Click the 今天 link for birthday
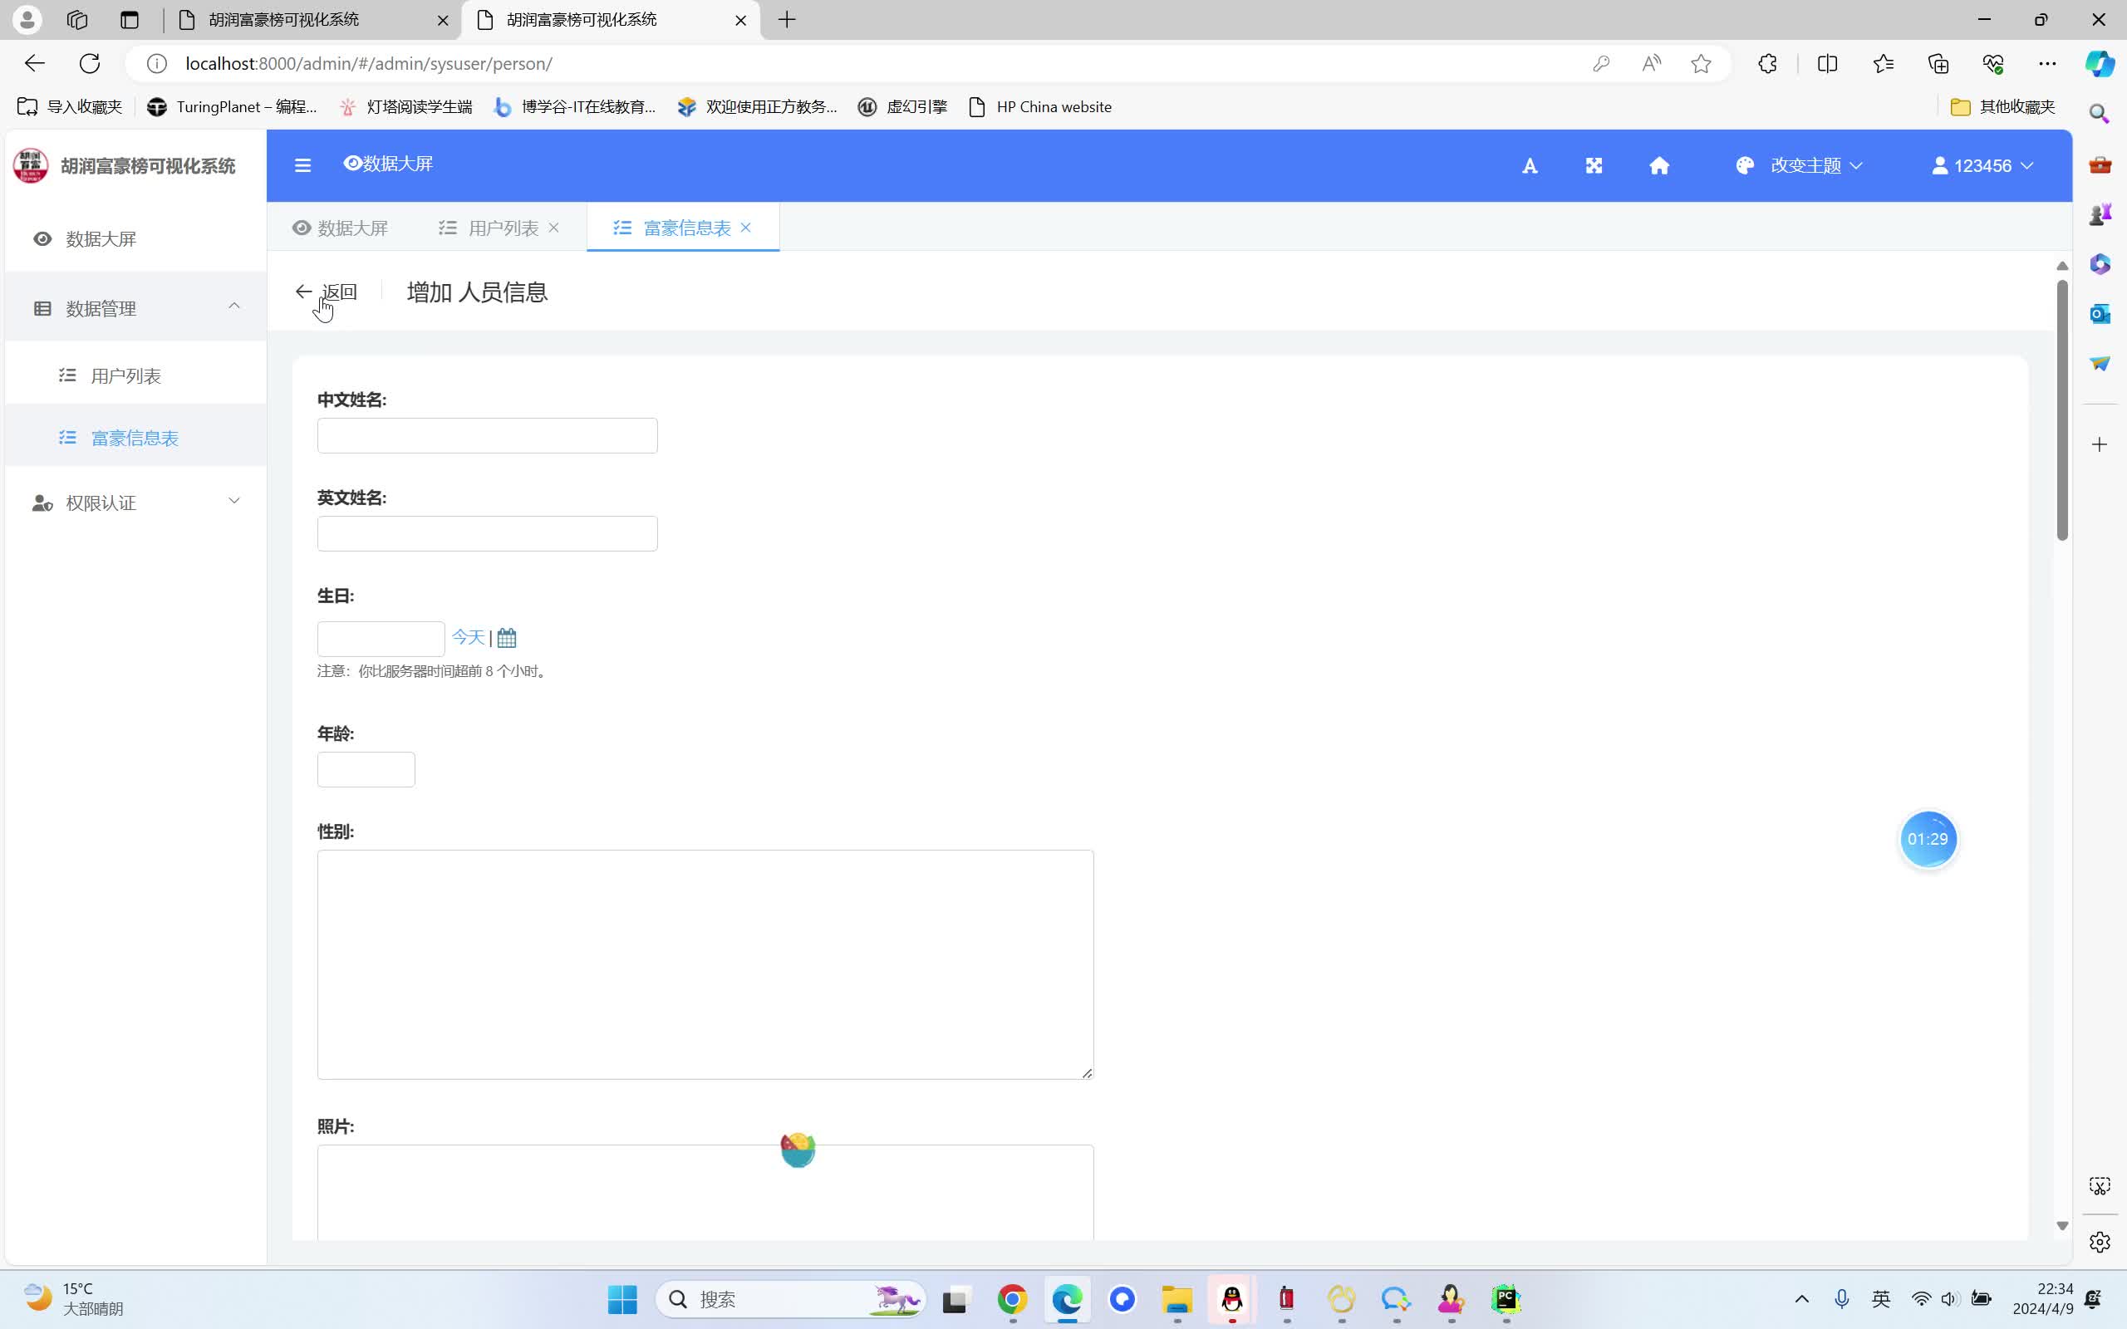Image resolution: width=2127 pixels, height=1329 pixels. [468, 636]
